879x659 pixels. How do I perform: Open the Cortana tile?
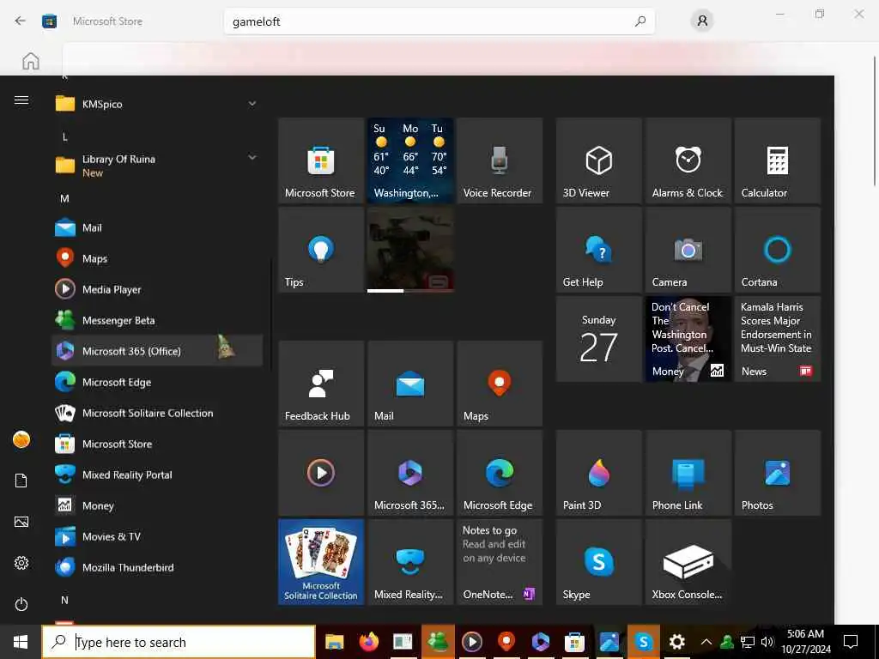tap(778, 250)
